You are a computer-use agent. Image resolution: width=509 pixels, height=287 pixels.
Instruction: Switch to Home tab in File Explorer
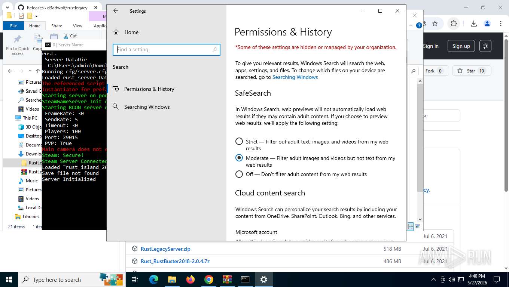pos(35,26)
